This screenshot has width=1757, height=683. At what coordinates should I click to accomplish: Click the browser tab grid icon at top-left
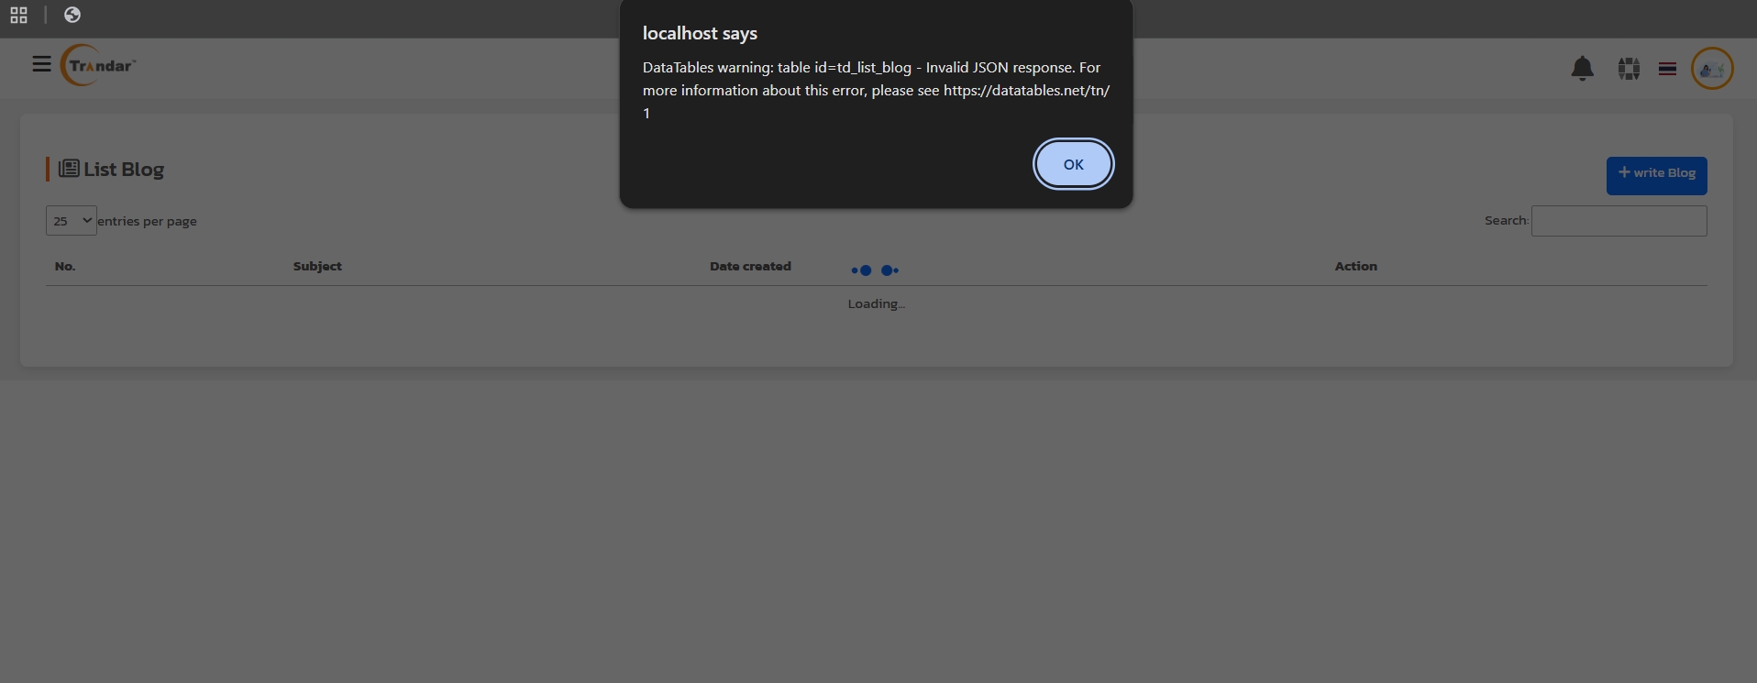(x=18, y=15)
